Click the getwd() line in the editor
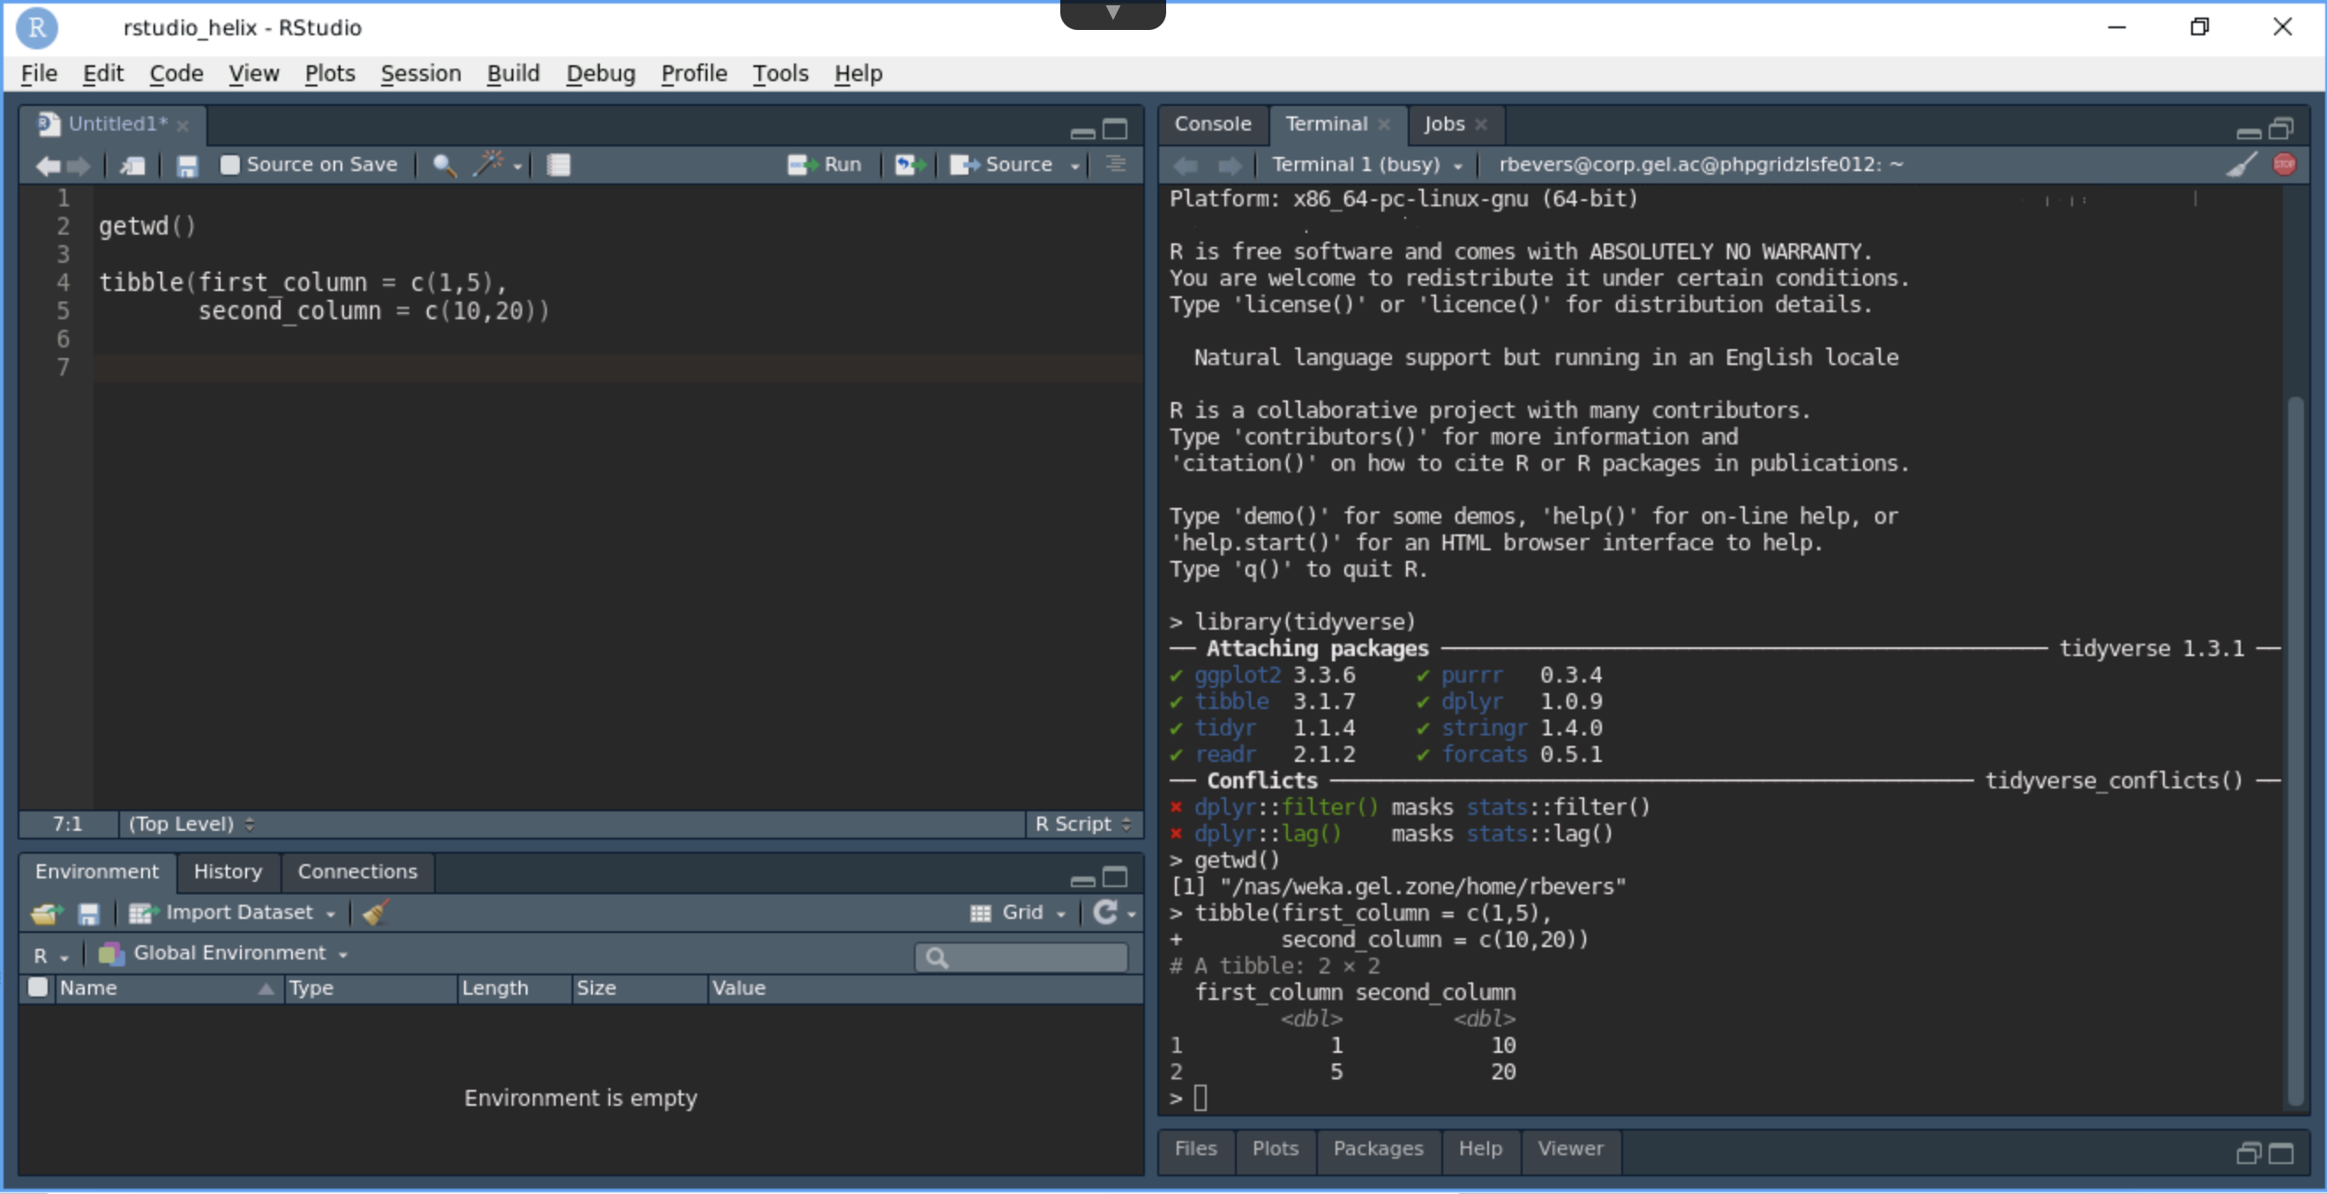 pyautogui.click(x=146, y=226)
